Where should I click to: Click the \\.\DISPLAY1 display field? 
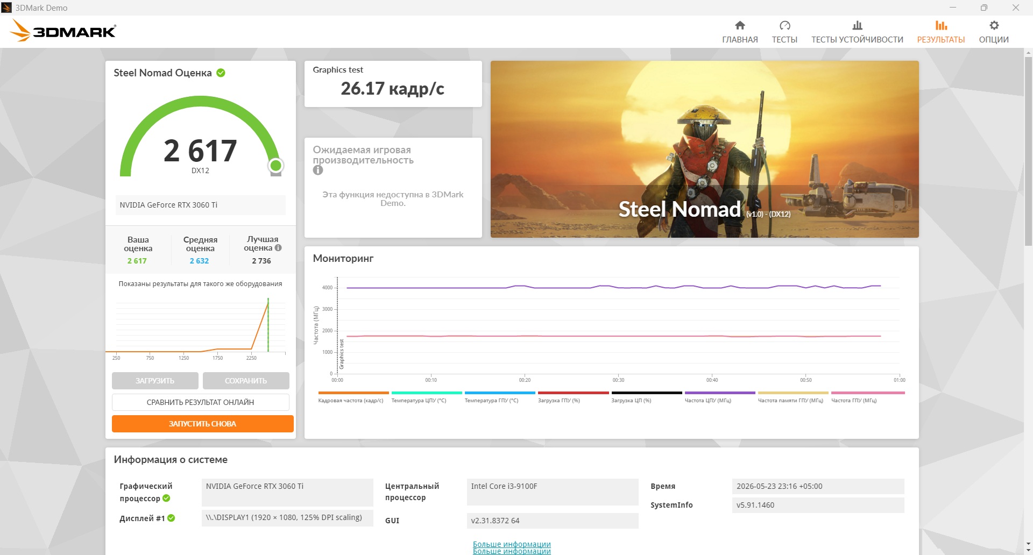pyautogui.click(x=287, y=518)
